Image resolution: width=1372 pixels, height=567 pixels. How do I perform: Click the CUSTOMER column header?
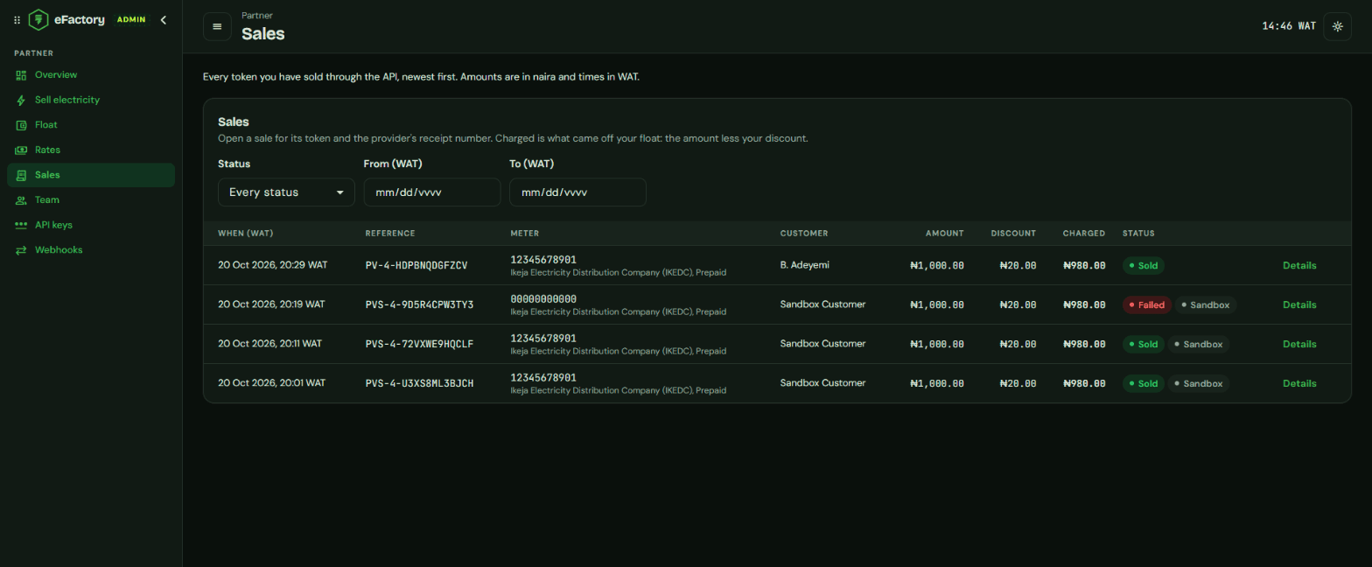804,234
